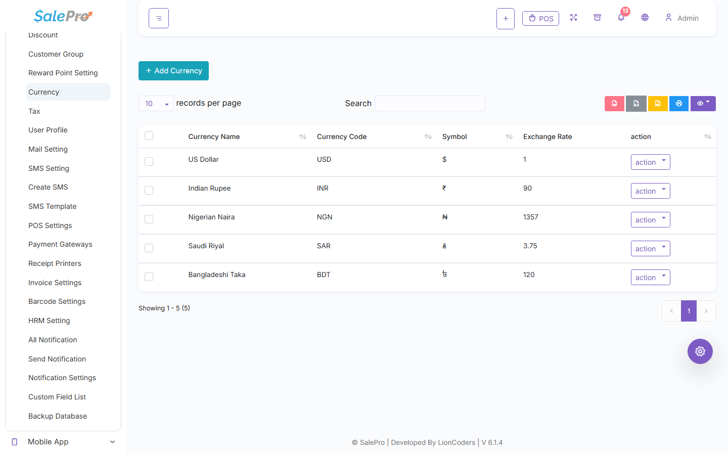Check the US Dollar row checkbox
Image resolution: width=728 pixels, height=455 pixels.
click(149, 161)
